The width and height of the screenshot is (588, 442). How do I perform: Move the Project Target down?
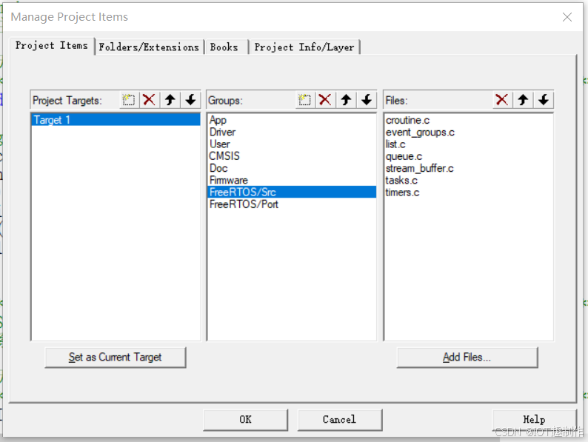click(190, 100)
